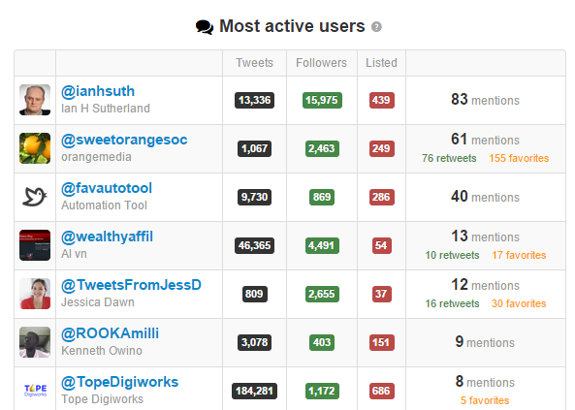575x410 pixels.
Task: Click the 76 retweets text
Action: (x=449, y=158)
